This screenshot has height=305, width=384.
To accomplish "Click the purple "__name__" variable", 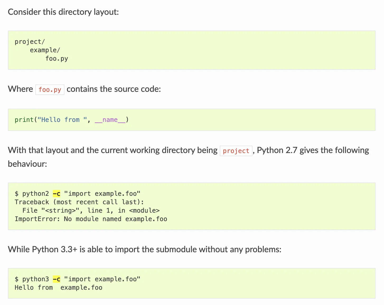I will [110, 120].
